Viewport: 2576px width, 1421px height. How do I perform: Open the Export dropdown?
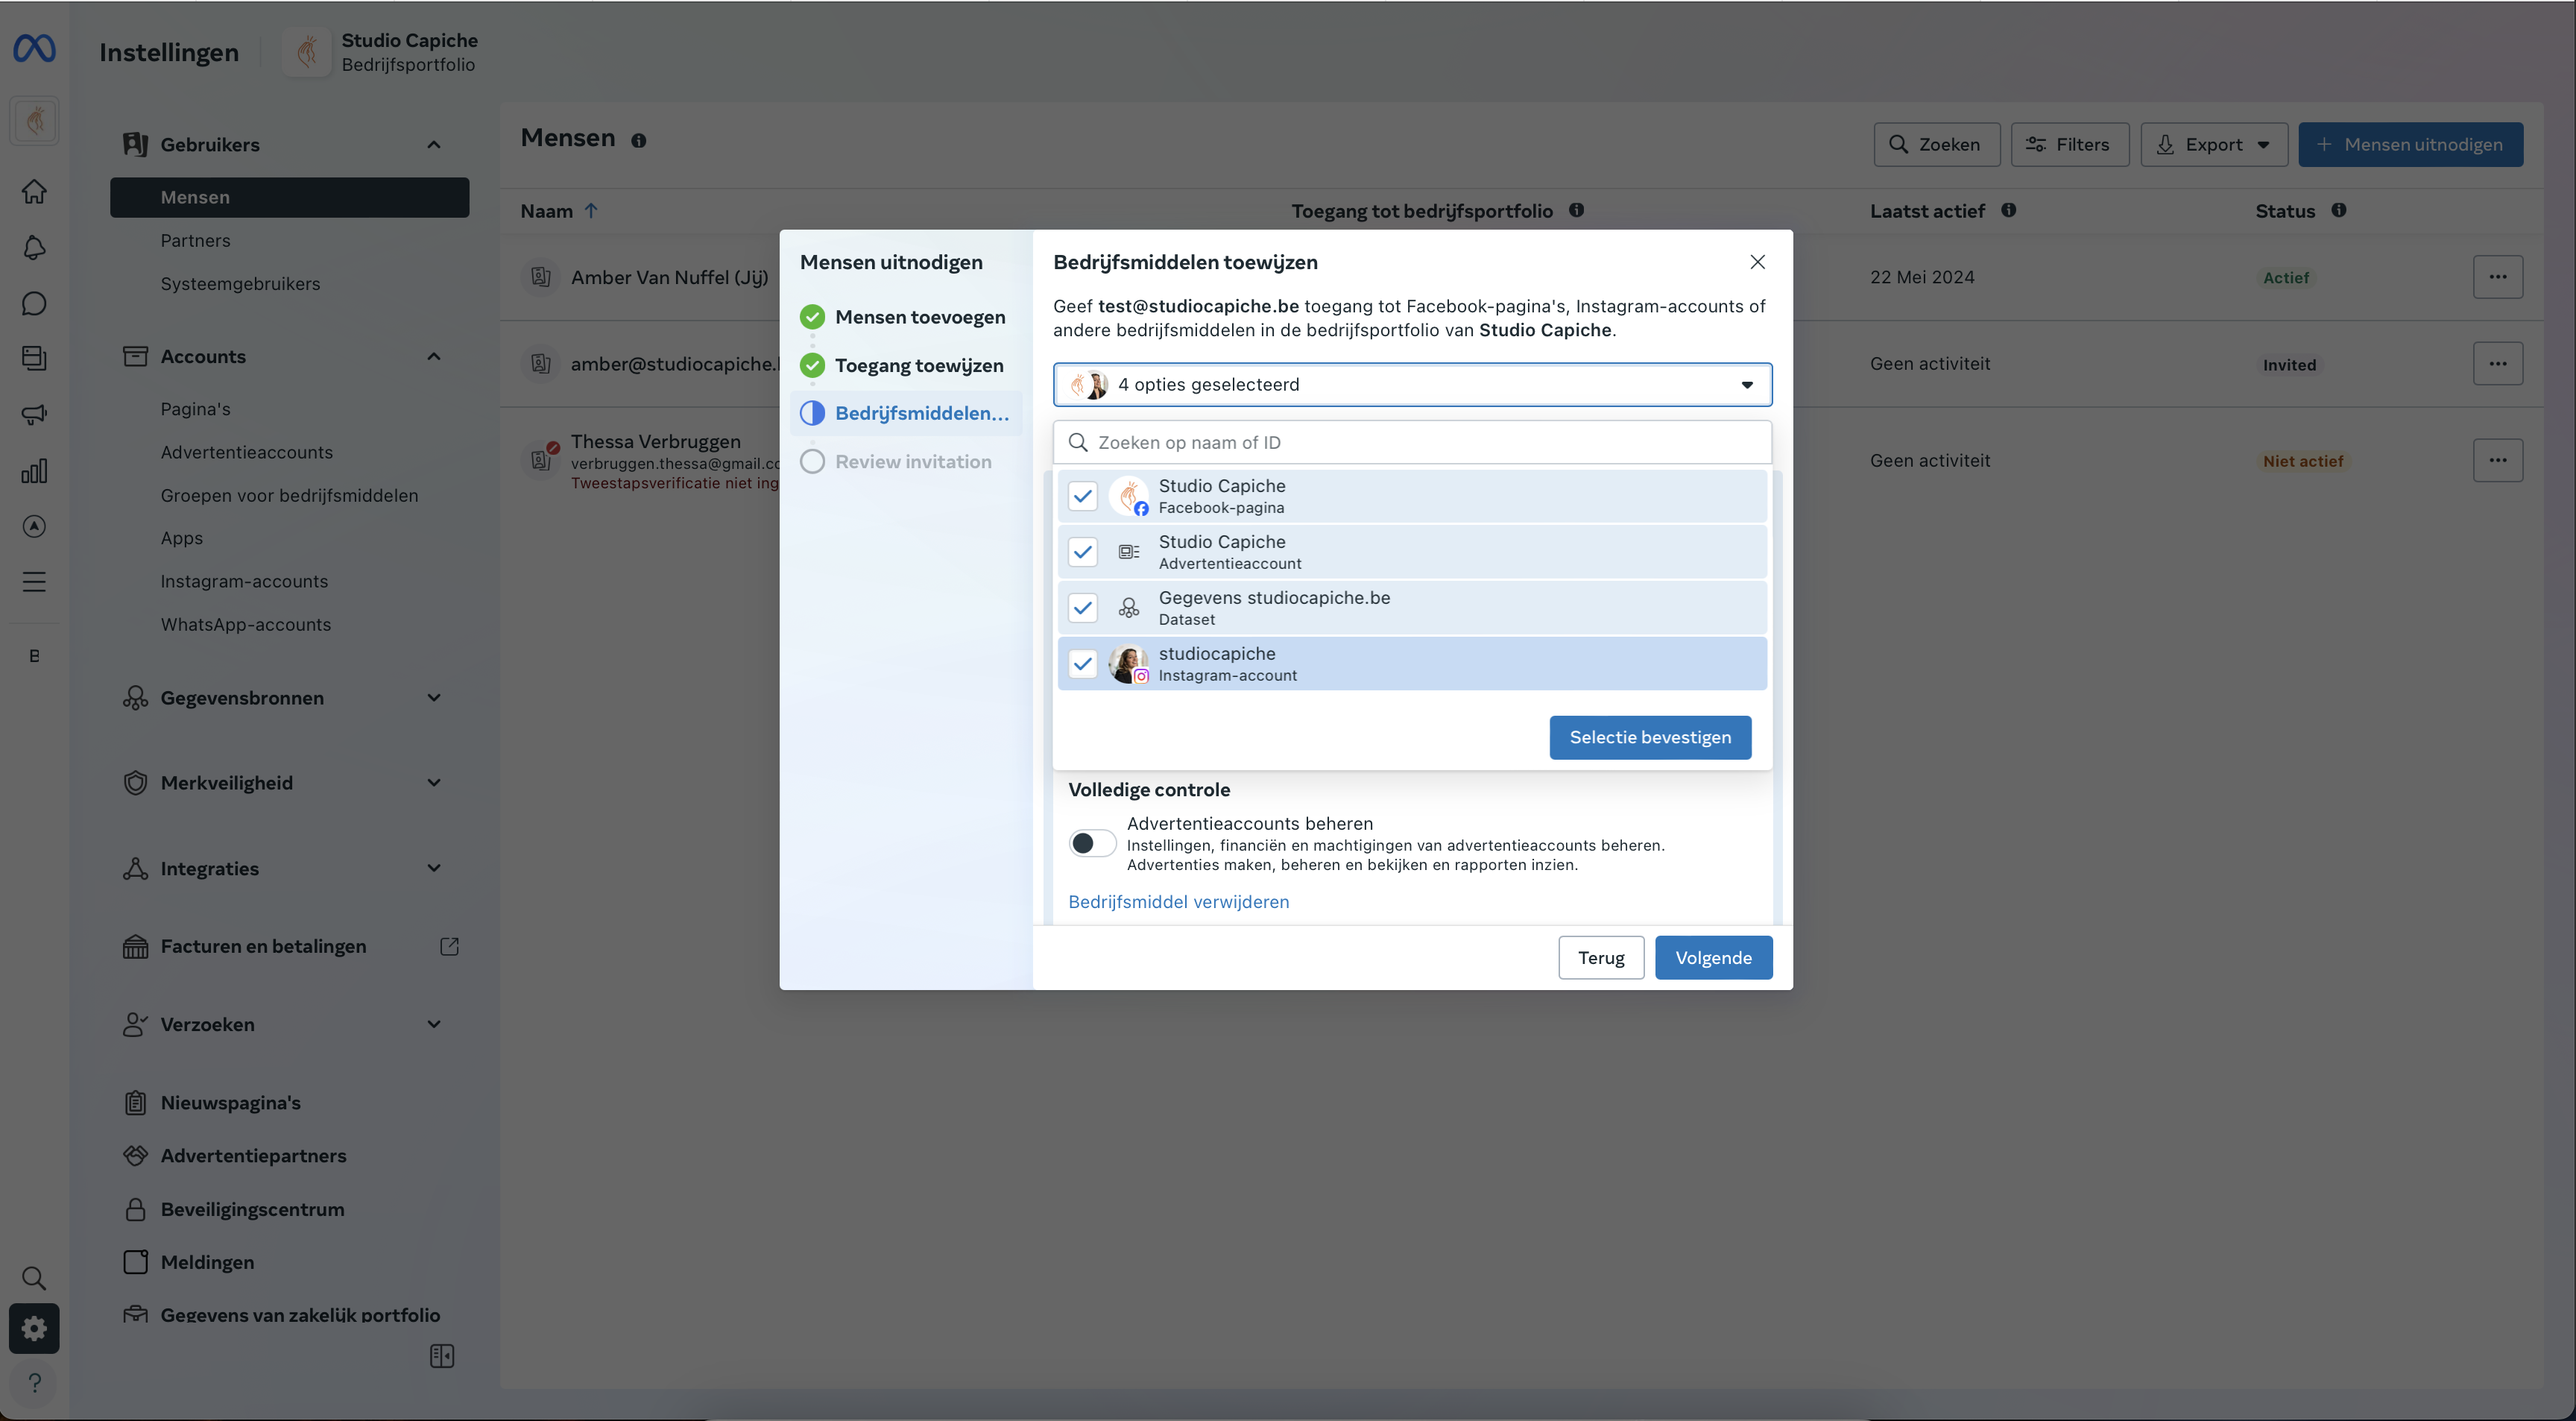pos(2214,145)
